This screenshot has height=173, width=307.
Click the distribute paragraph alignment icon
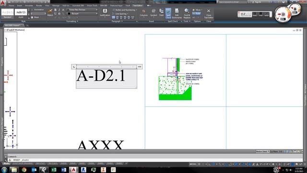click(132, 17)
